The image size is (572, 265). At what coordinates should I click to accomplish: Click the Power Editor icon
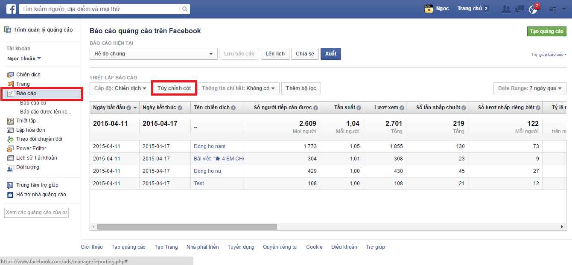coord(11,149)
